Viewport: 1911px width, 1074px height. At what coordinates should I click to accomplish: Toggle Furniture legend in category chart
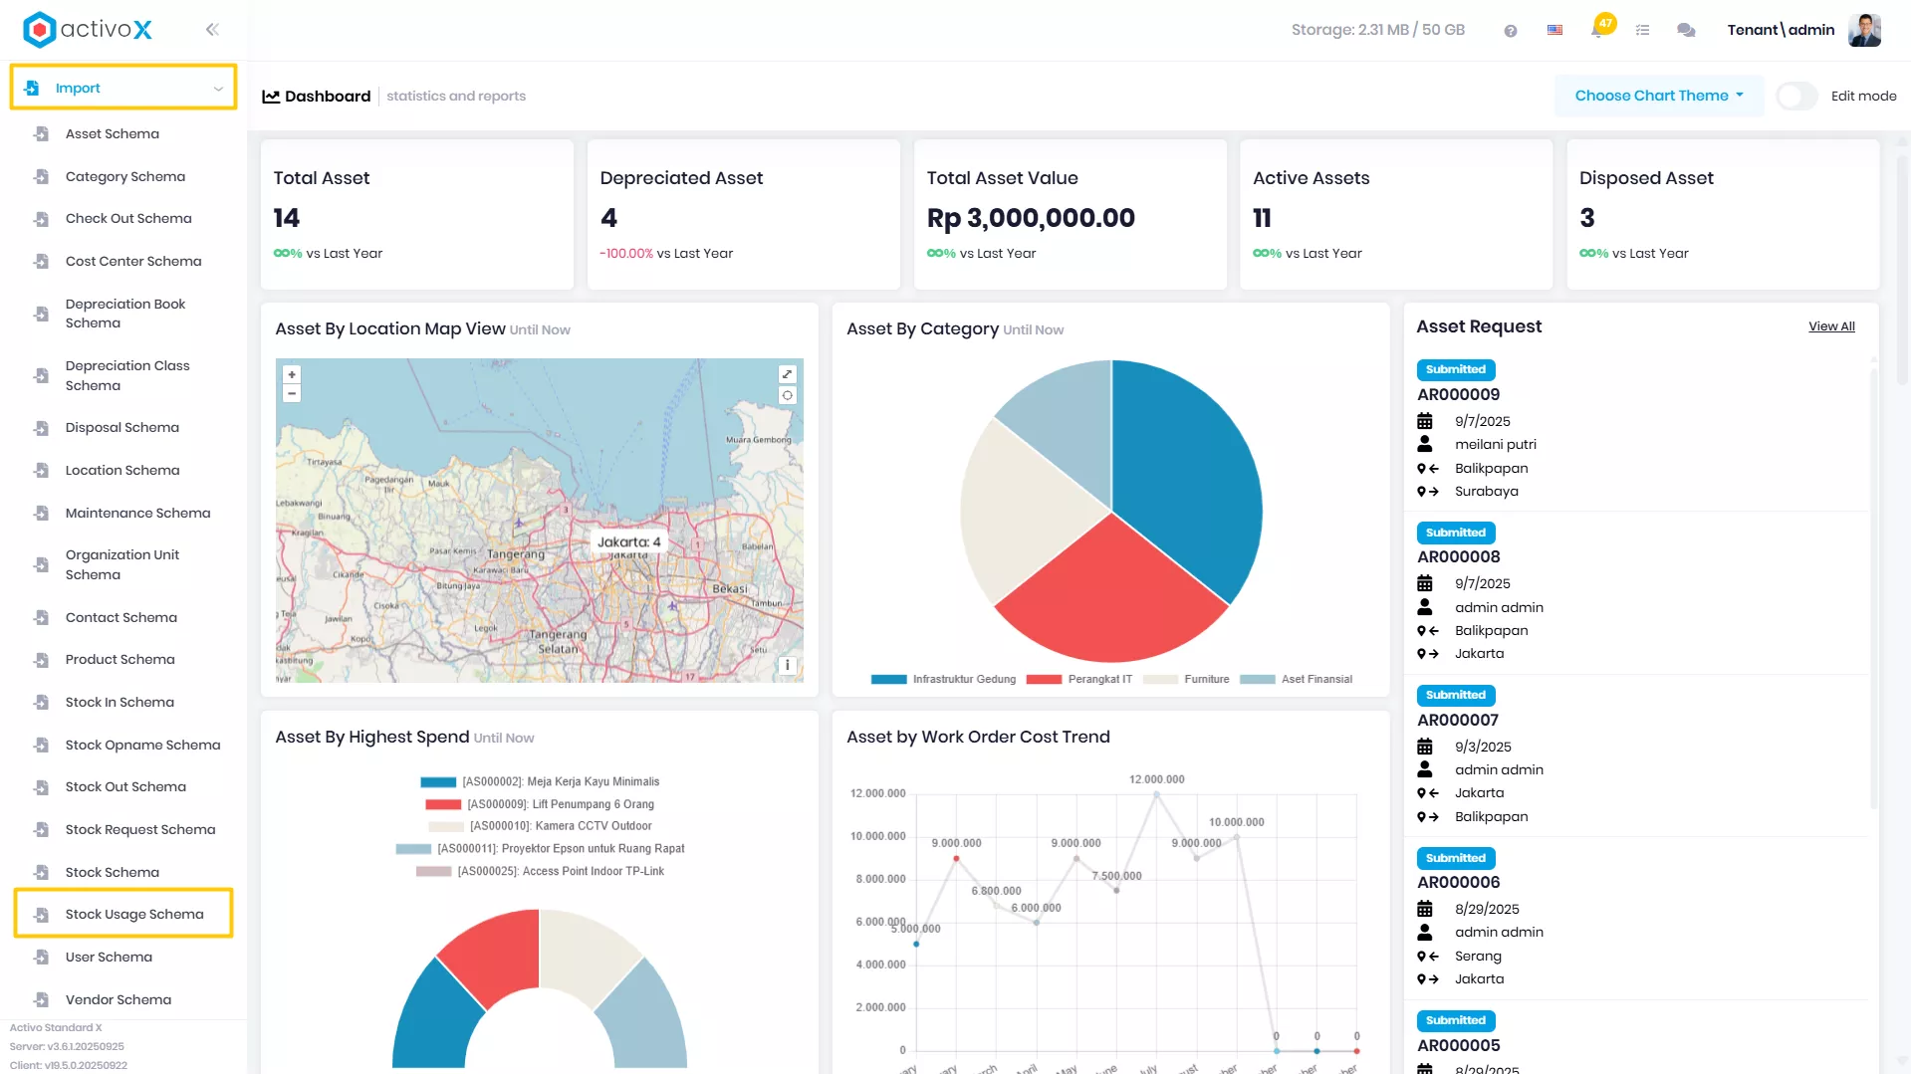(x=1186, y=680)
